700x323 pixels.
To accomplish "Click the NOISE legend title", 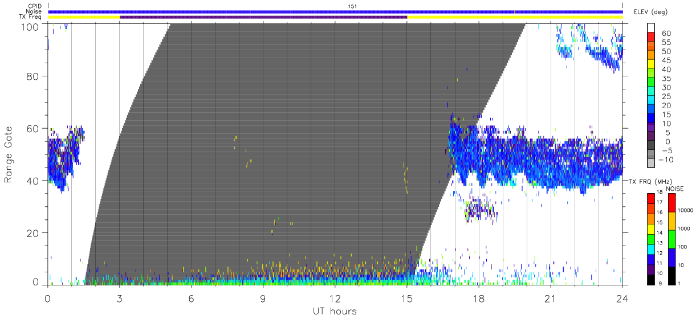I will [674, 189].
